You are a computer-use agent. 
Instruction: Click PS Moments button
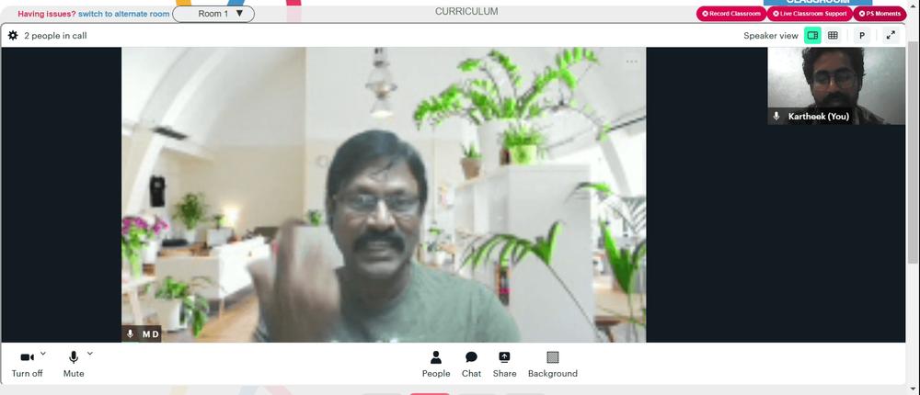click(880, 14)
